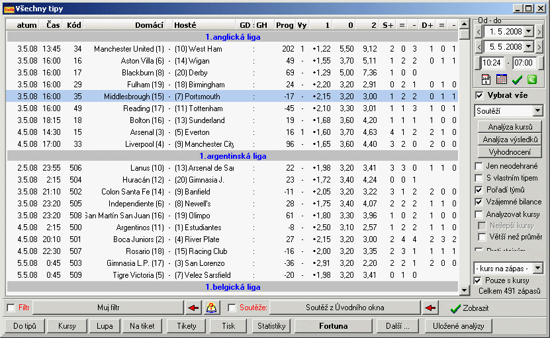Toggle Pouze s kursy checkbox
Image resolution: width=550 pixels, height=338 pixels.
[x=477, y=280]
